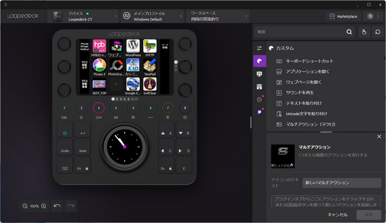Click the Save square button on device
This screenshot has height=223, width=386.
pos(83,148)
